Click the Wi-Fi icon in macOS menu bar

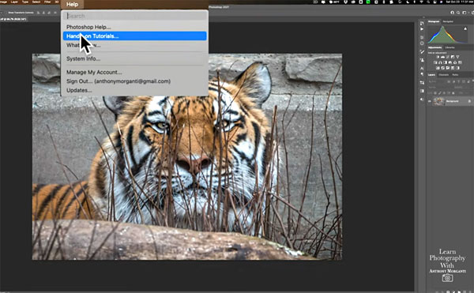[421, 2]
